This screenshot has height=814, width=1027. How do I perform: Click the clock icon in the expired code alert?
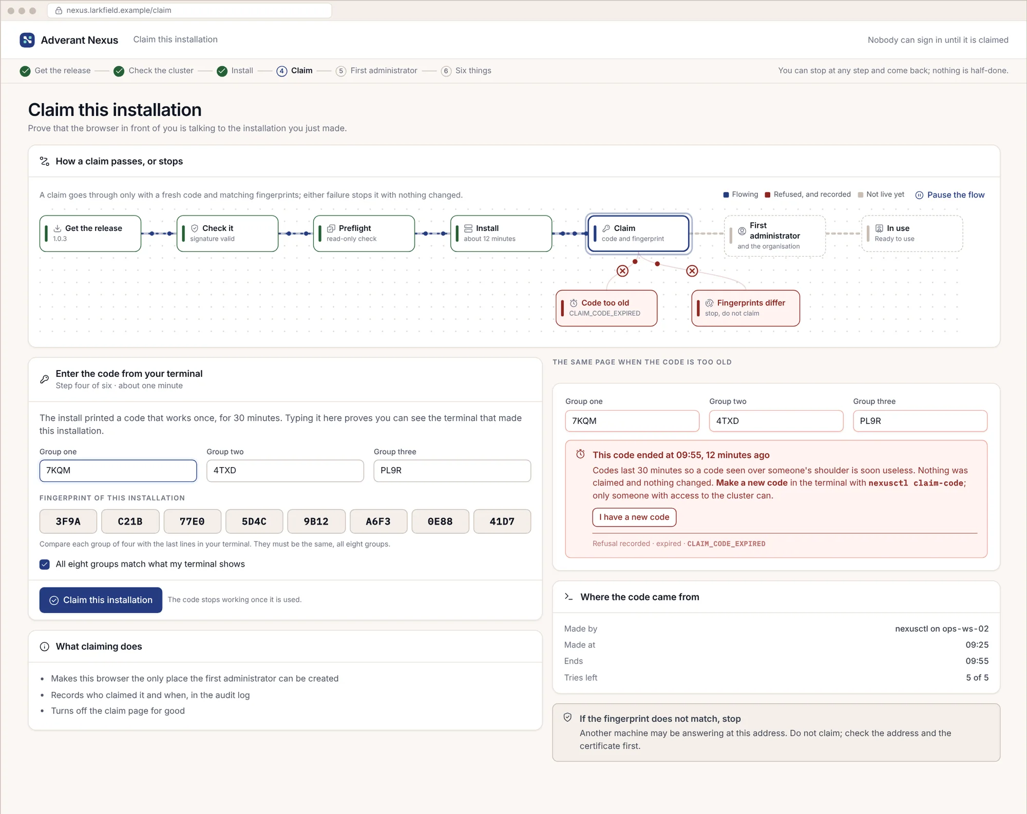580,454
